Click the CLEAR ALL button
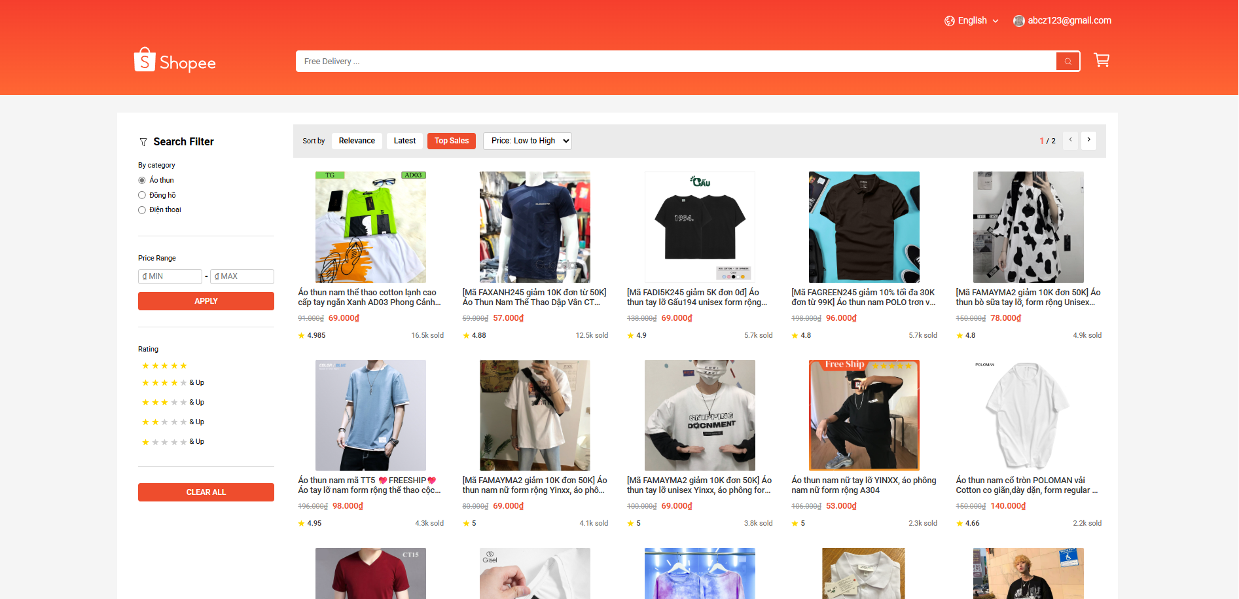1239x599 pixels. 206,492
